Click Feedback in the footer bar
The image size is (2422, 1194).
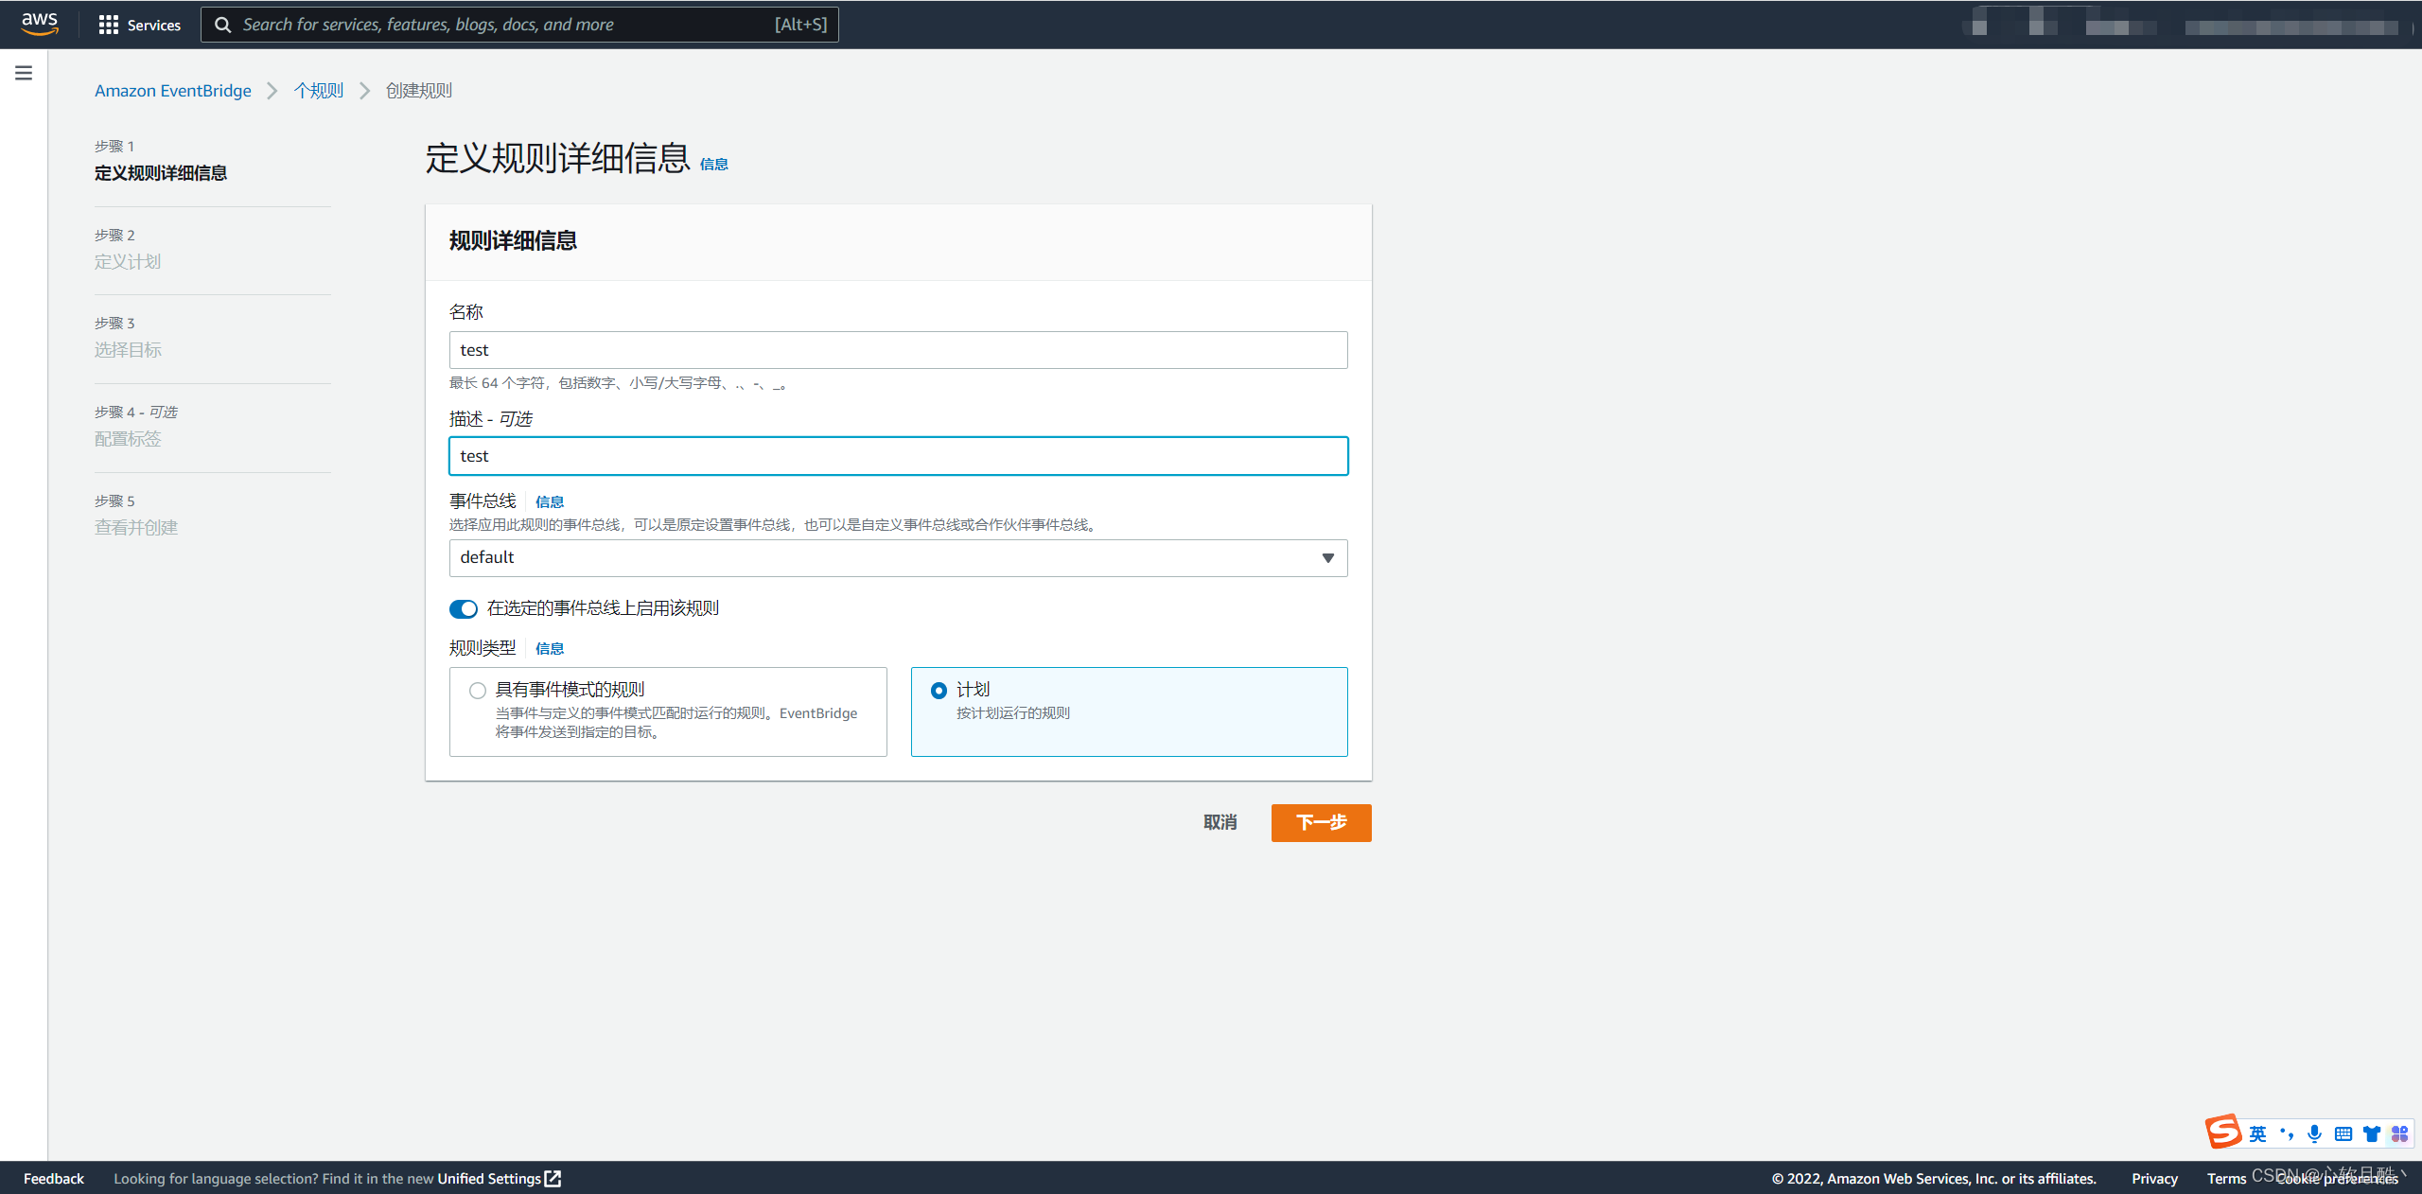pos(54,1178)
